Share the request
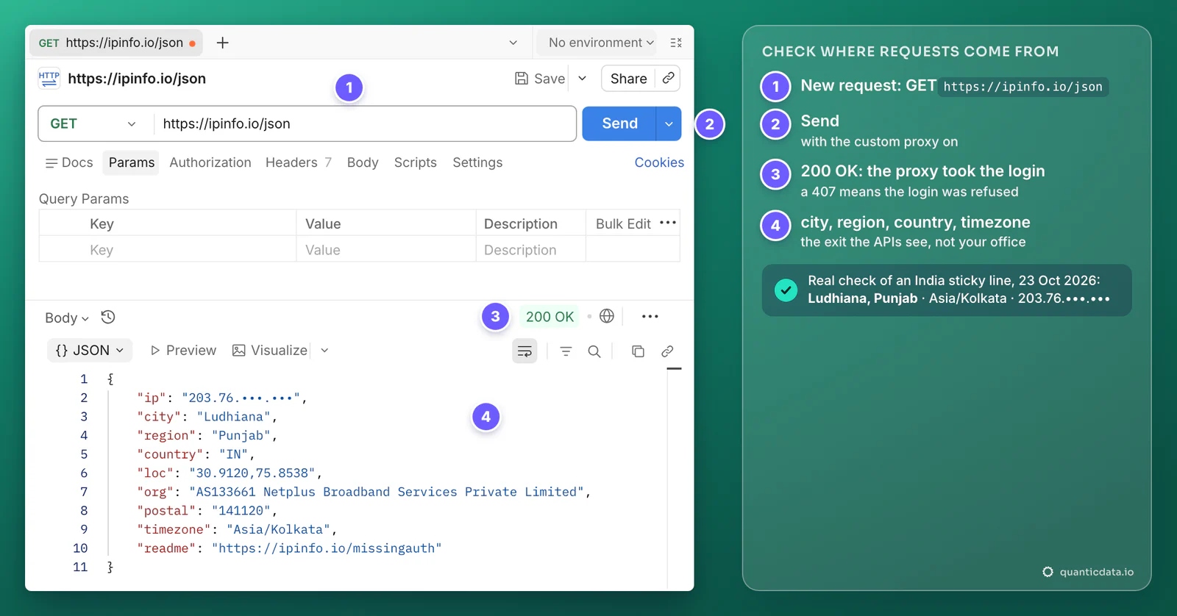The width and height of the screenshot is (1177, 616). [628, 79]
